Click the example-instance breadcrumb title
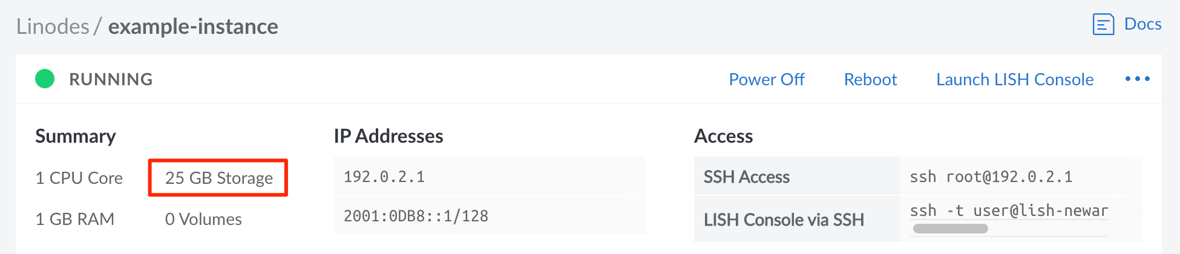 193,27
